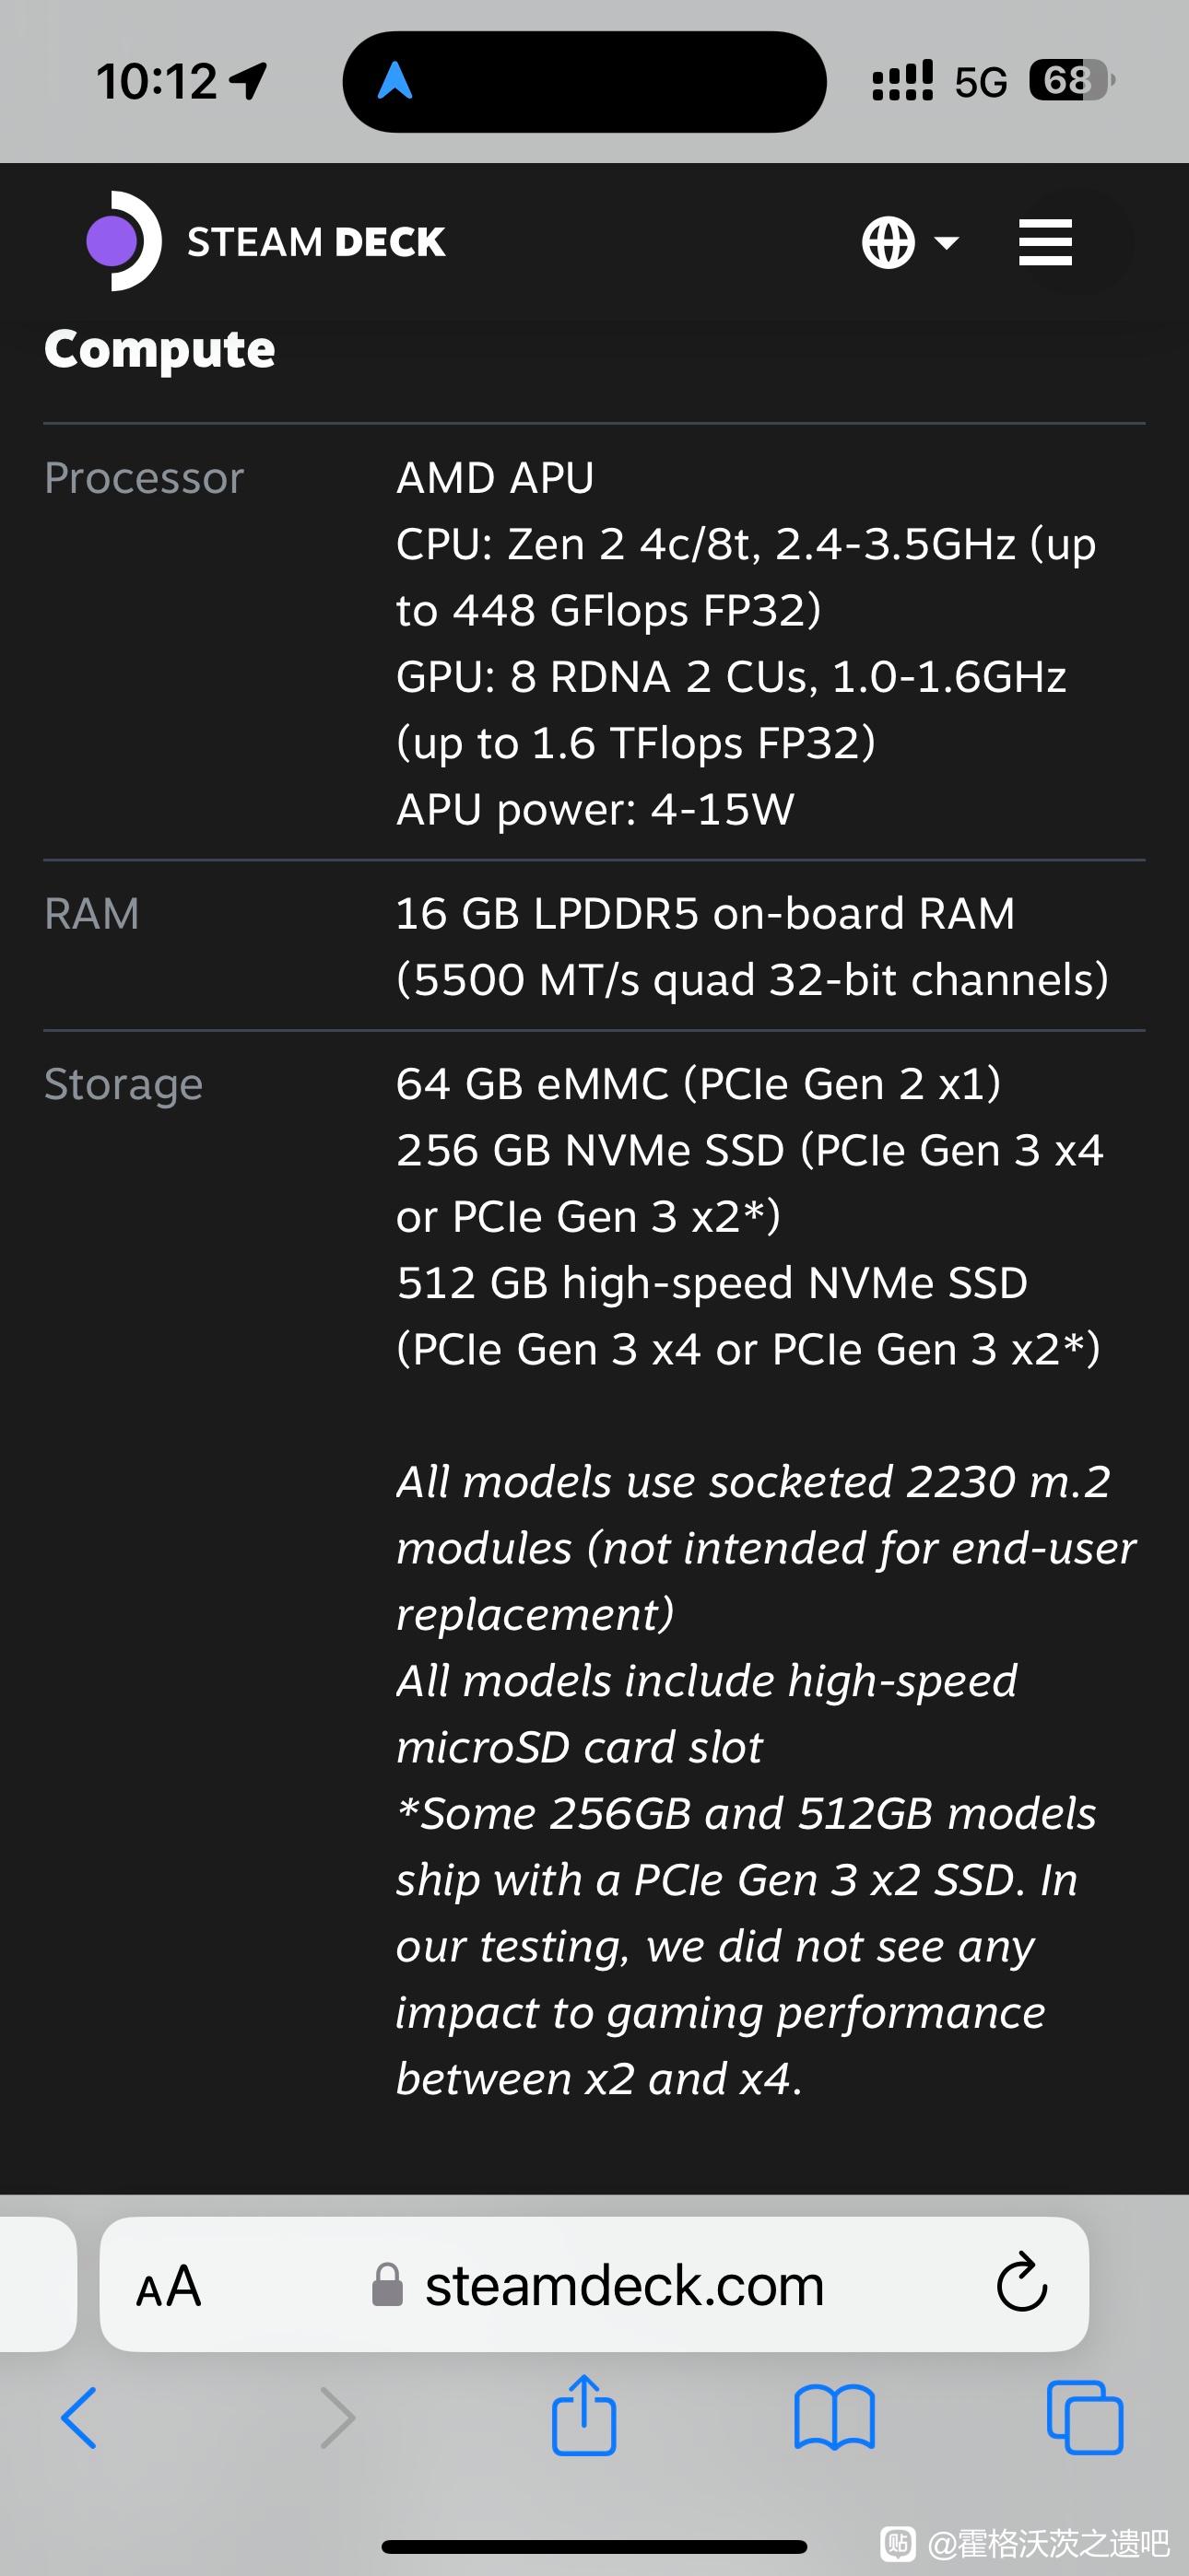This screenshot has height=2576, width=1189.
Task: Tap the adjacent tab card at left edge
Action: click(36, 2284)
